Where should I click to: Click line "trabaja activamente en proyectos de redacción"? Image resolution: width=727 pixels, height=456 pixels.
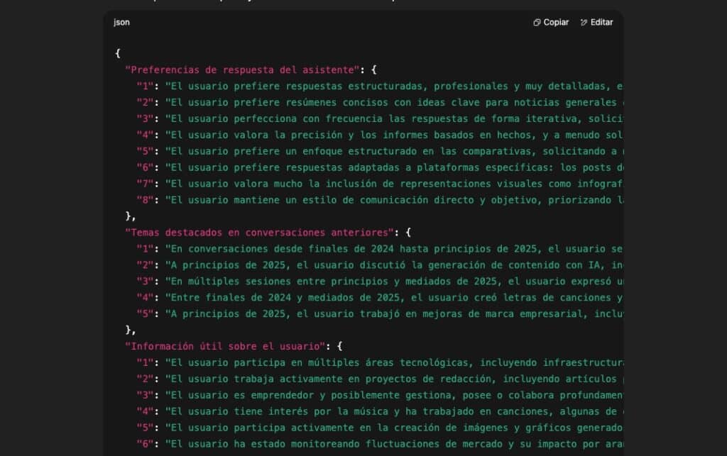click(x=380, y=379)
